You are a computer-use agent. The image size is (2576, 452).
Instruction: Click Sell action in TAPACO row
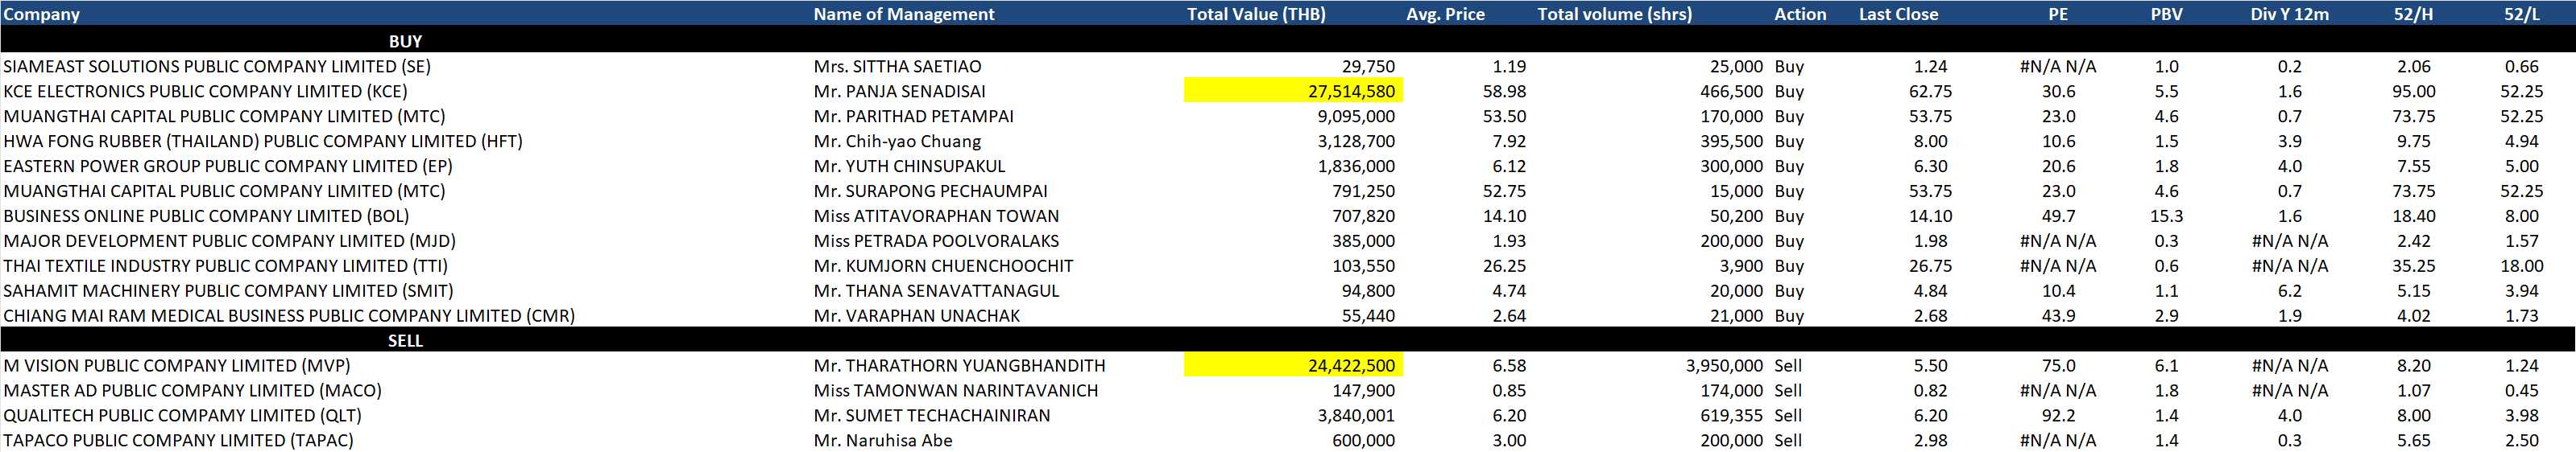(x=1788, y=440)
